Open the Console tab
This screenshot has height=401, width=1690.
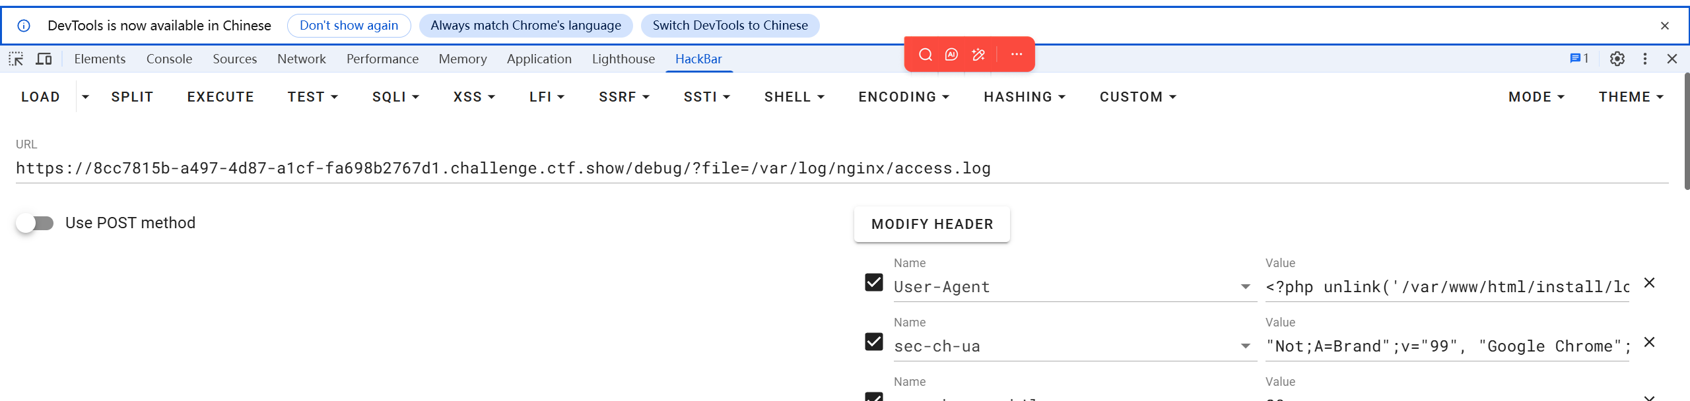coord(169,59)
